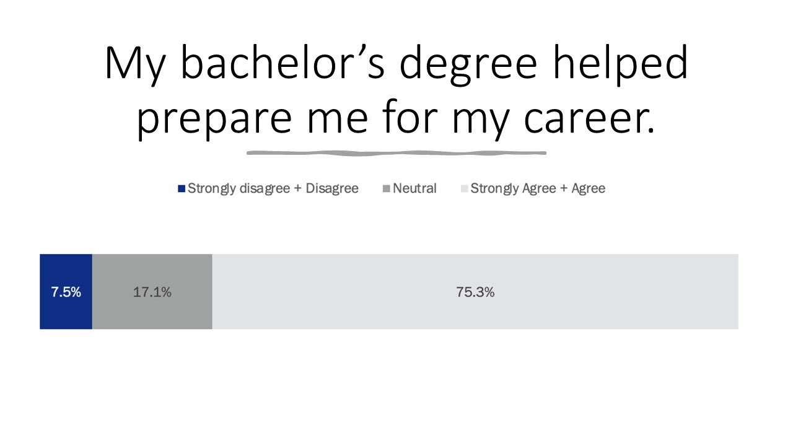The image size is (793, 446).
Task: Select the gray brushstroke underline below title
Action: [x=396, y=152]
